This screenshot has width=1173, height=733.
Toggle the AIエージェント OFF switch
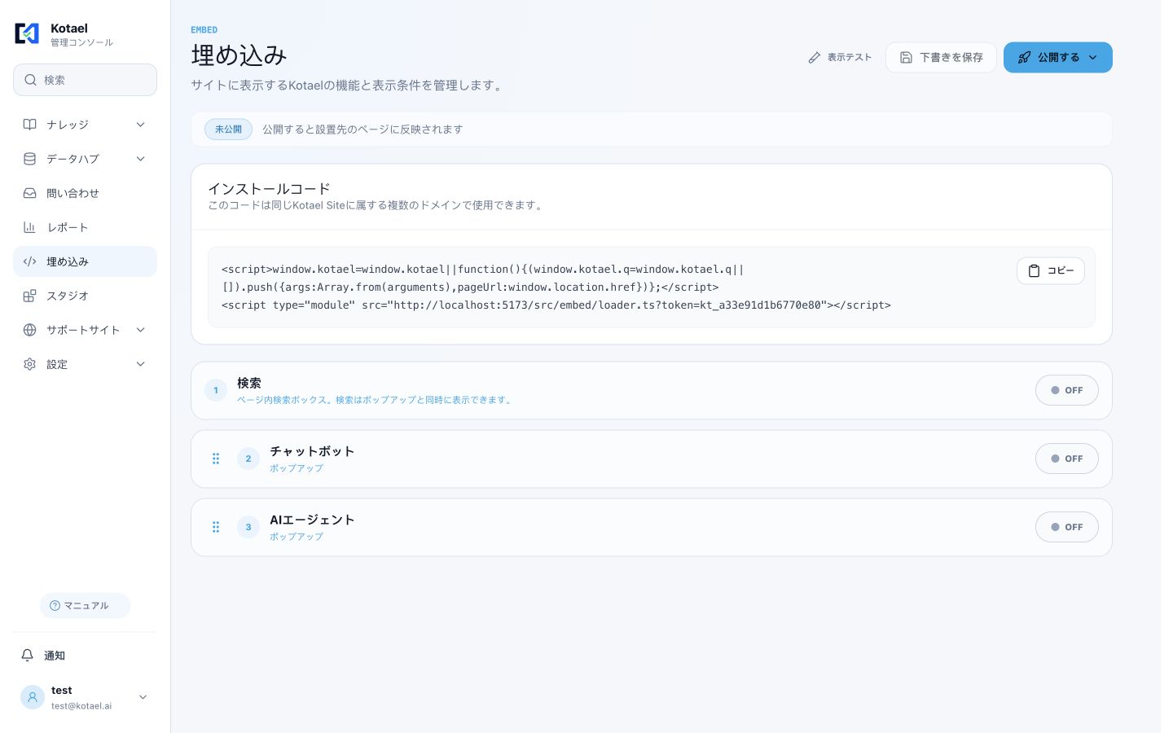[x=1066, y=527]
